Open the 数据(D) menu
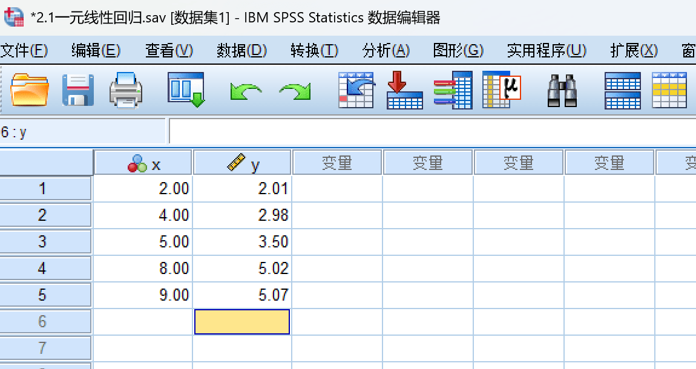 [241, 51]
